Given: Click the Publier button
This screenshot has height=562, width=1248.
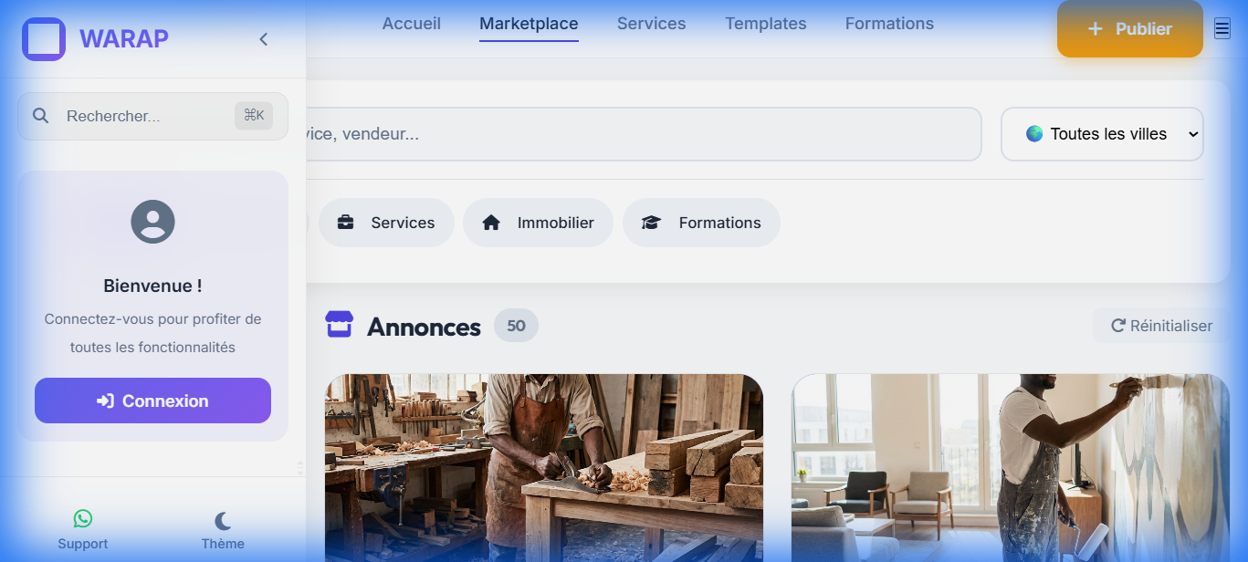Looking at the screenshot, I should [1129, 28].
